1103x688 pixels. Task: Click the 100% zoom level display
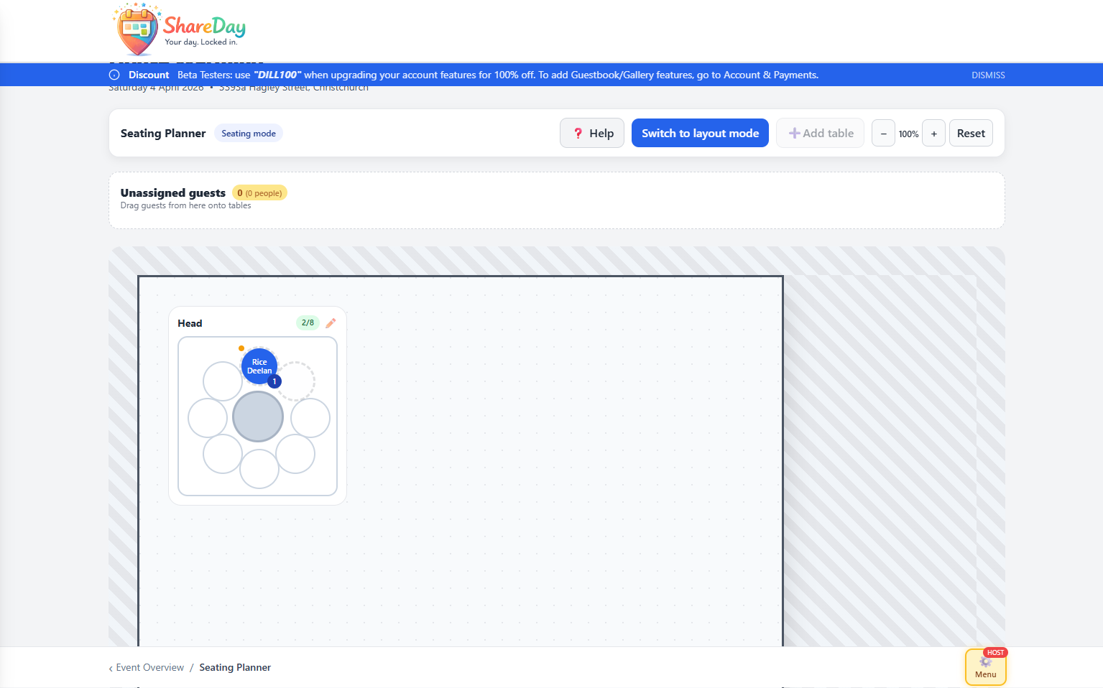[908, 134]
